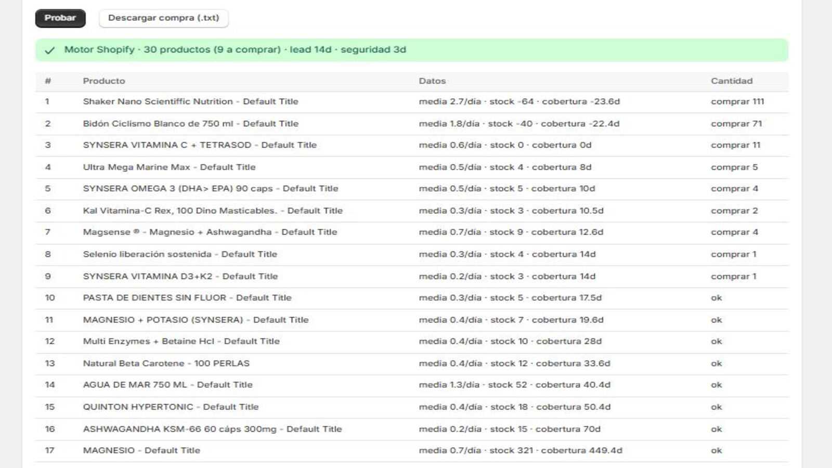Click data 'stock 7 · cobertura 19.6d'
The width and height of the screenshot is (832, 468).
547,320
